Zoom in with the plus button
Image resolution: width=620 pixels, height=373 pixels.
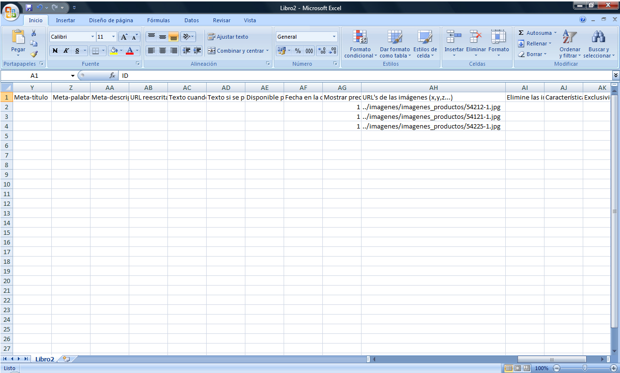613,368
